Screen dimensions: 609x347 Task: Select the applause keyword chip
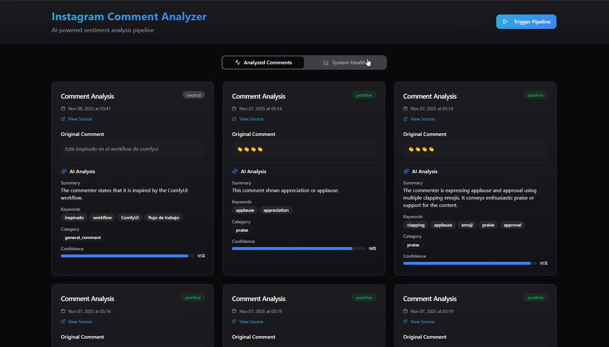click(245, 210)
